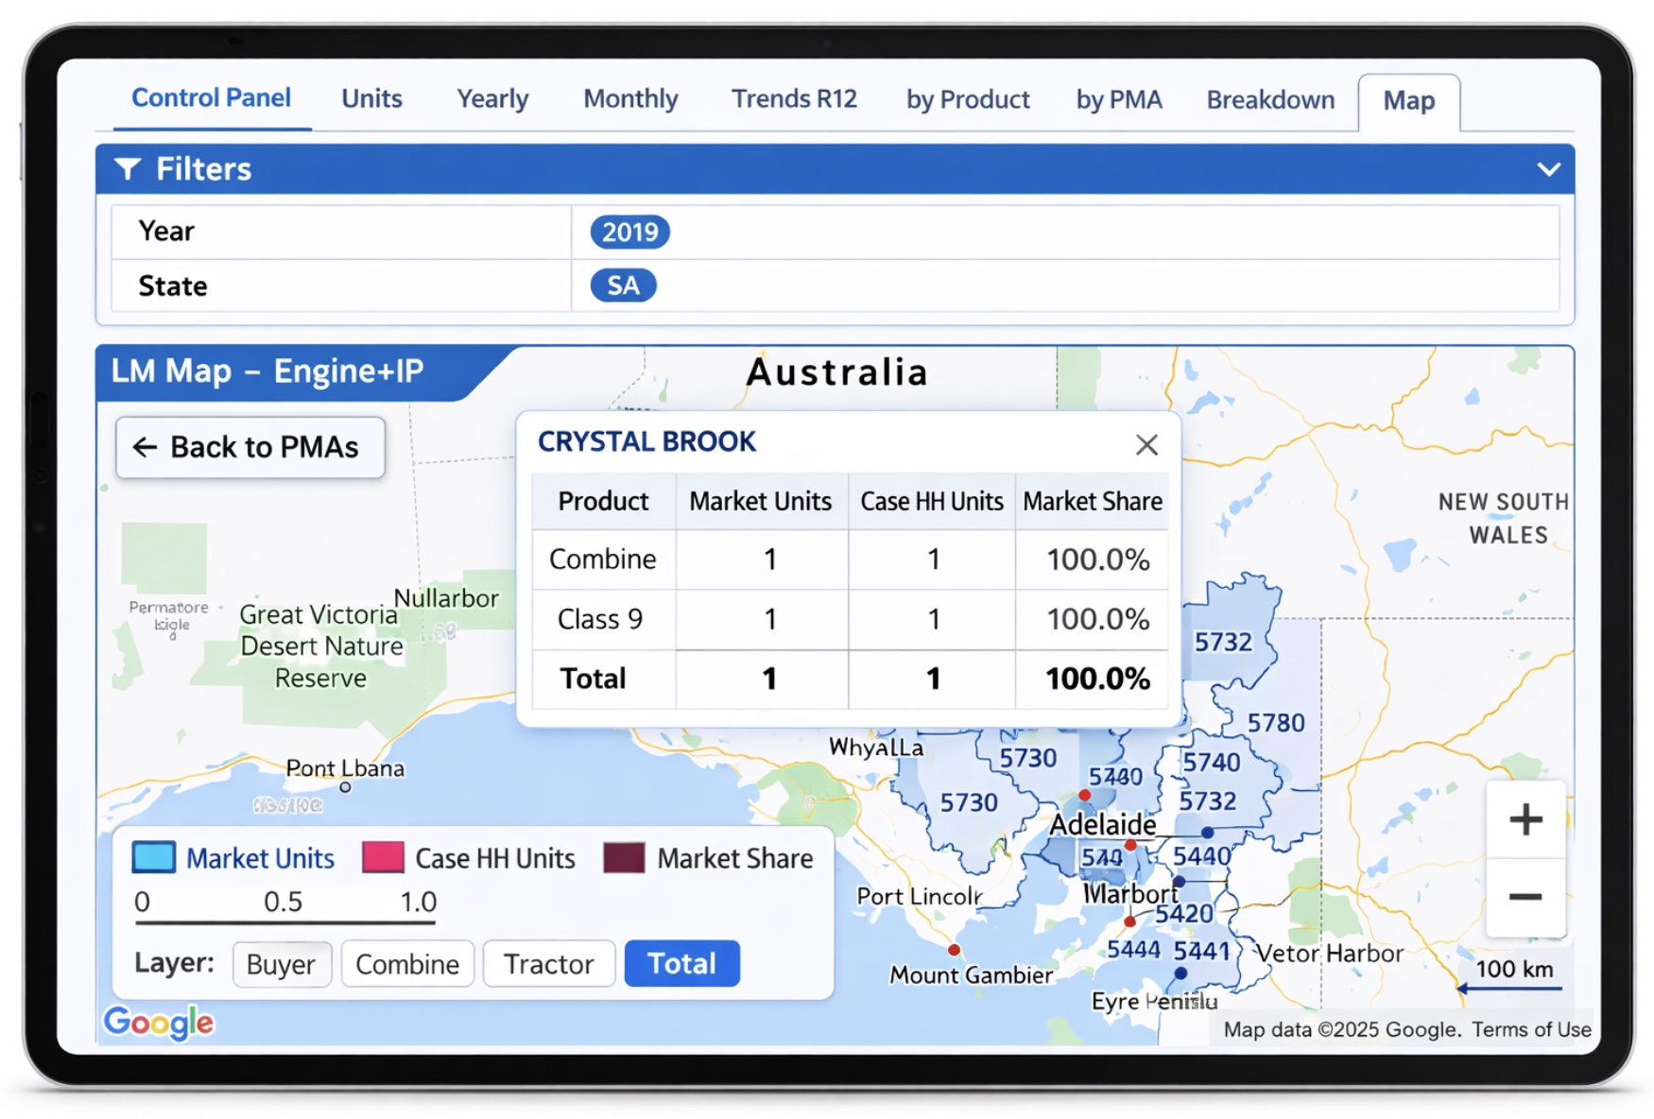Zoom in on the map
The height and width of the screenshot is (1119, 1654).
click(1525, 819)
